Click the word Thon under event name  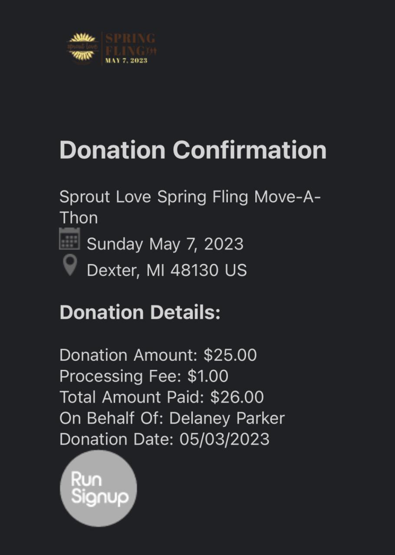pos(79,218)
